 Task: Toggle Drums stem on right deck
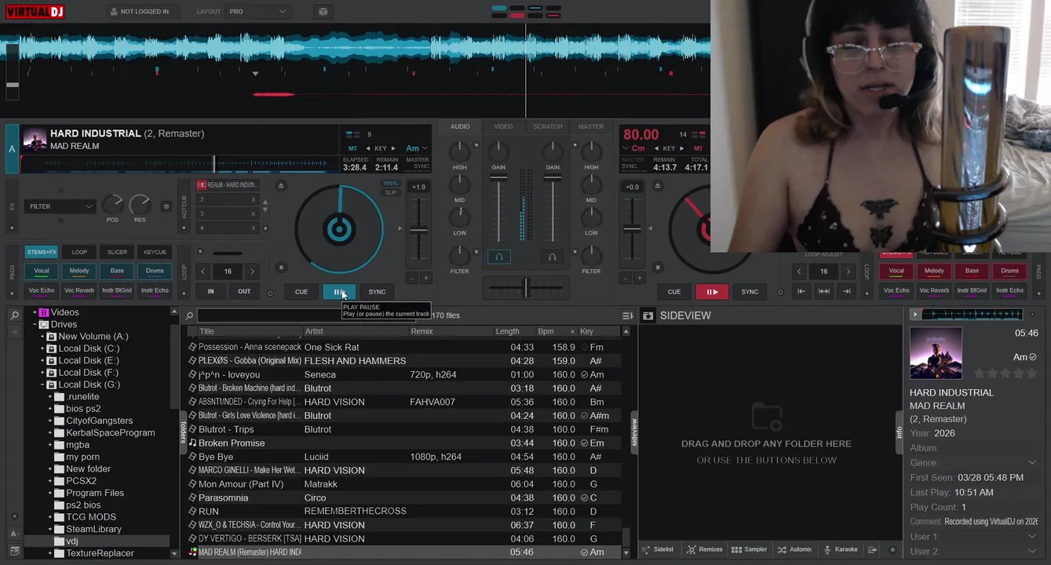(1009, 271)
